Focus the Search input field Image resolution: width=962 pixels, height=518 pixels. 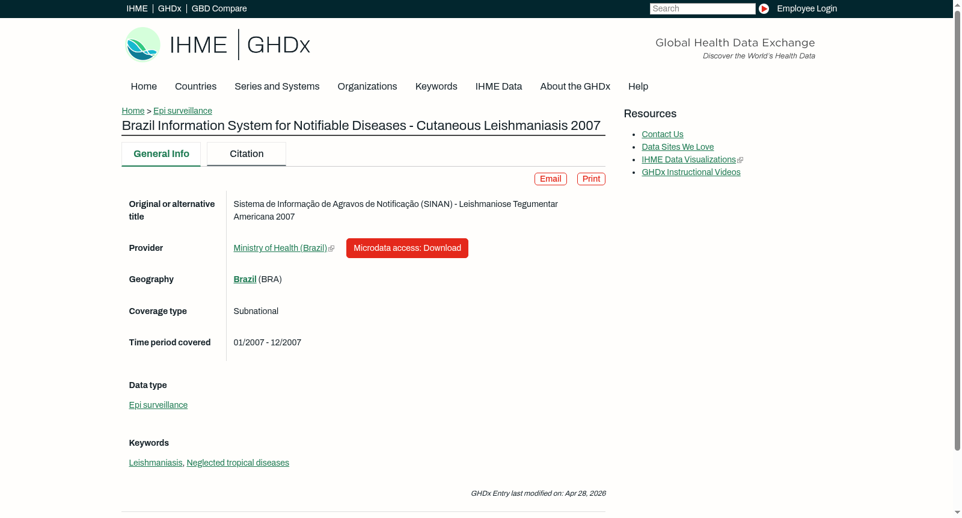(702, 8)
